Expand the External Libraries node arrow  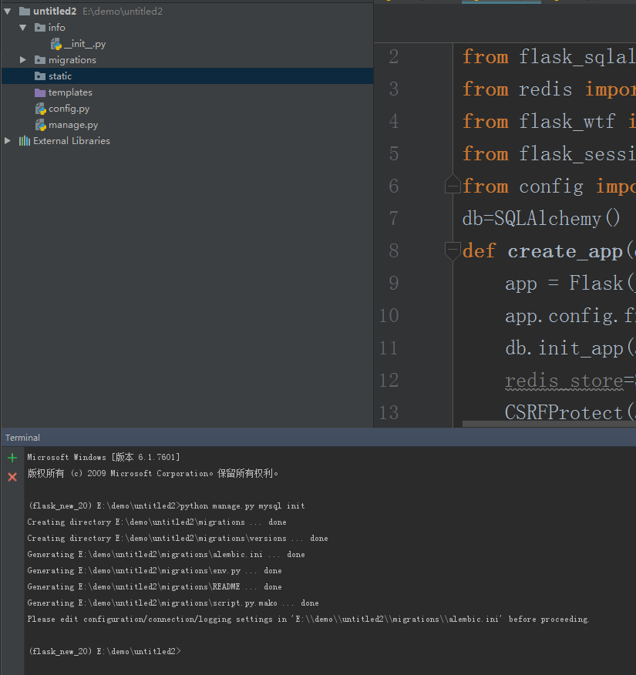pos(8,141)
